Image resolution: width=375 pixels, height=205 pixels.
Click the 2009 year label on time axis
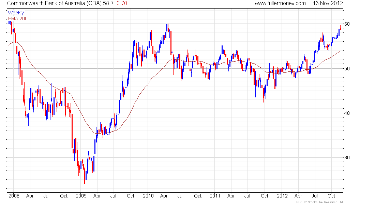(81, 196)
